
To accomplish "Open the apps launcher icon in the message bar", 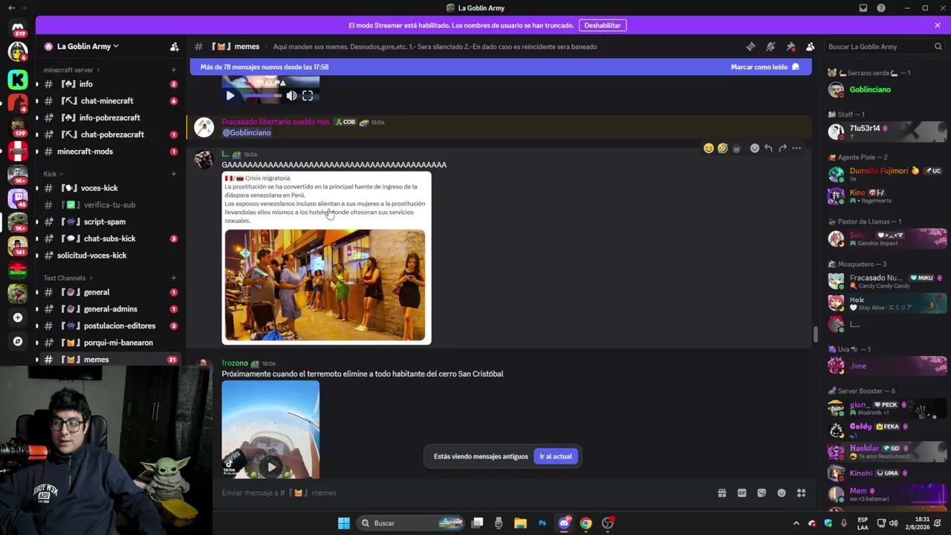I will (801, 493).
